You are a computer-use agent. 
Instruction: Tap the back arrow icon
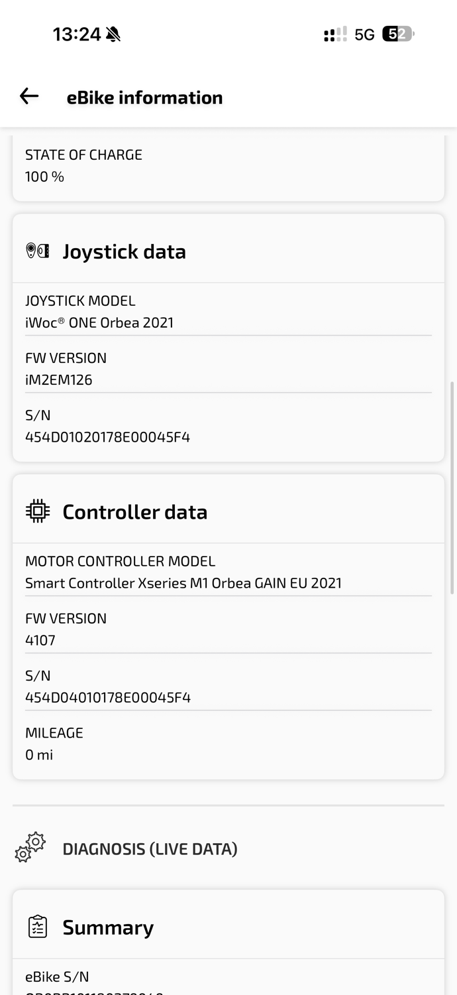coord(29,96)
